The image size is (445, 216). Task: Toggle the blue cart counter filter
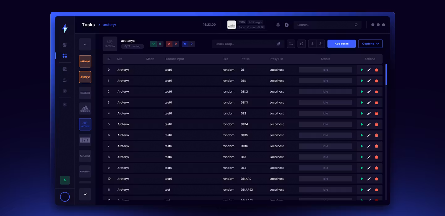[x=188, y=44]
